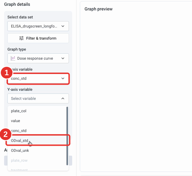
Task: Click the chevron in the conc_std field
Action: click(63, 78)
